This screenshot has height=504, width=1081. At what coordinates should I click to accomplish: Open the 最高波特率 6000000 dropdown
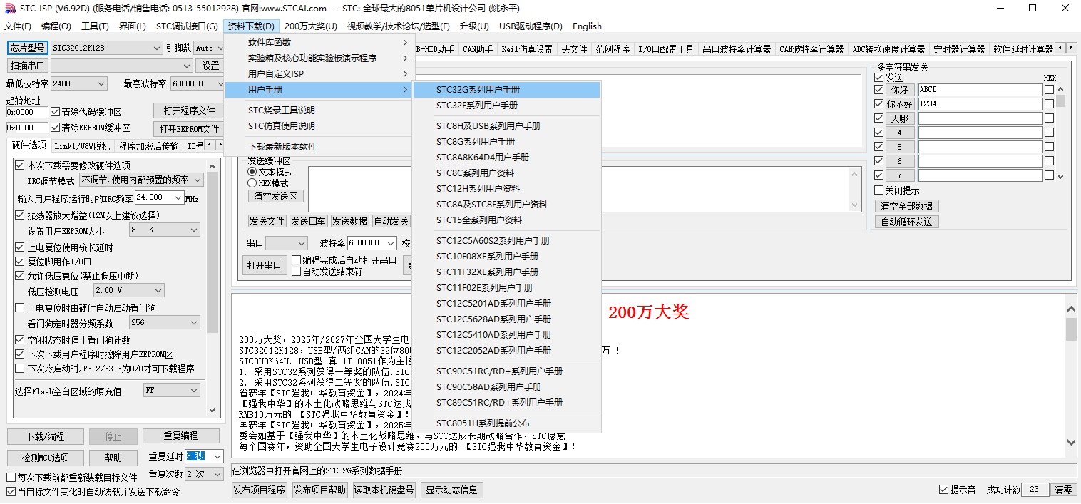196,83
